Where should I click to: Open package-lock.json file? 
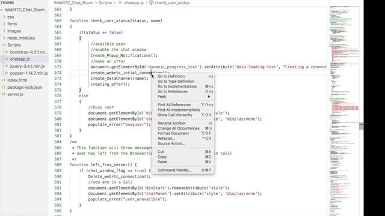[x=25, y=87]
